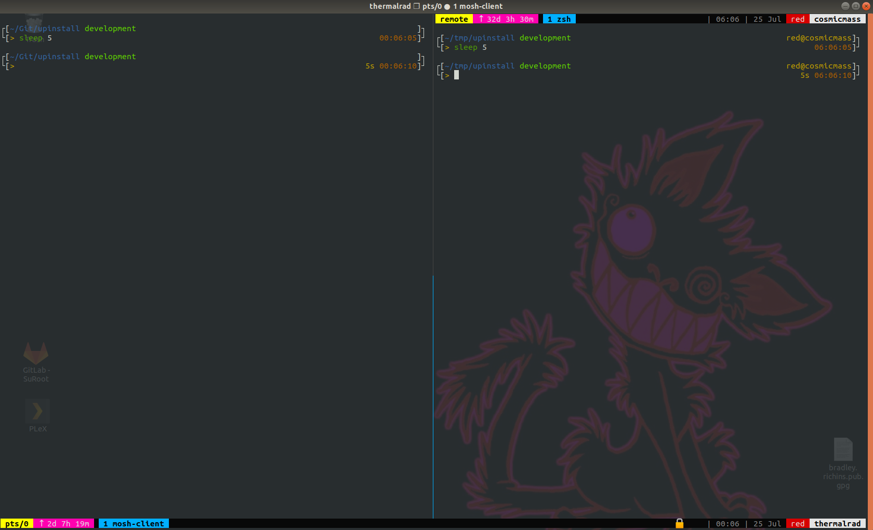
Task: Click the 'sleep 5' command in left pane
Action: [x=35, y=38]
